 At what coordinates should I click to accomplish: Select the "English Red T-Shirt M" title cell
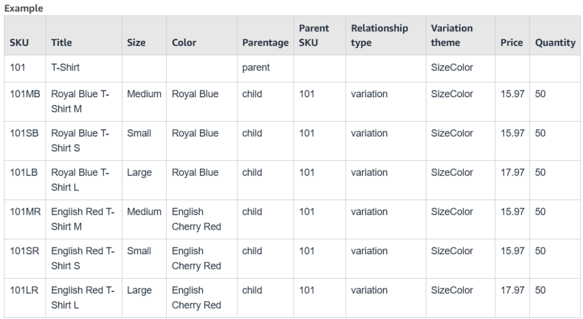tap(83, 219)
